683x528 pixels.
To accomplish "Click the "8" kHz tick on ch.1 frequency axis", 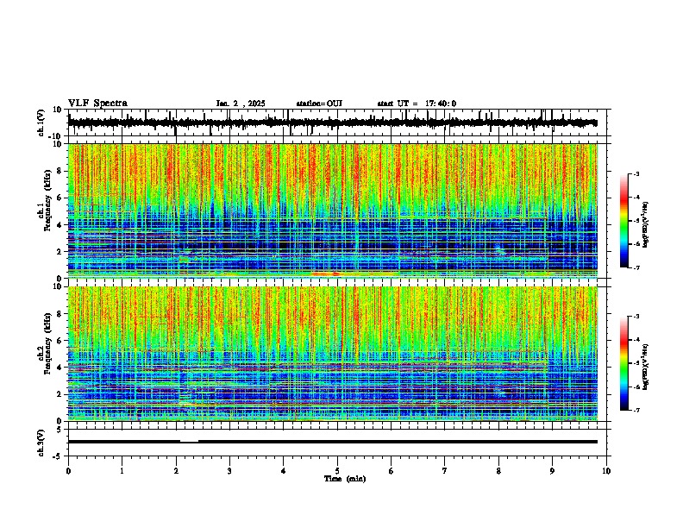I will point(60,171).
